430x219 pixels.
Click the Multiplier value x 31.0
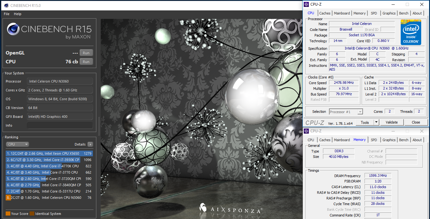(344, 88)
